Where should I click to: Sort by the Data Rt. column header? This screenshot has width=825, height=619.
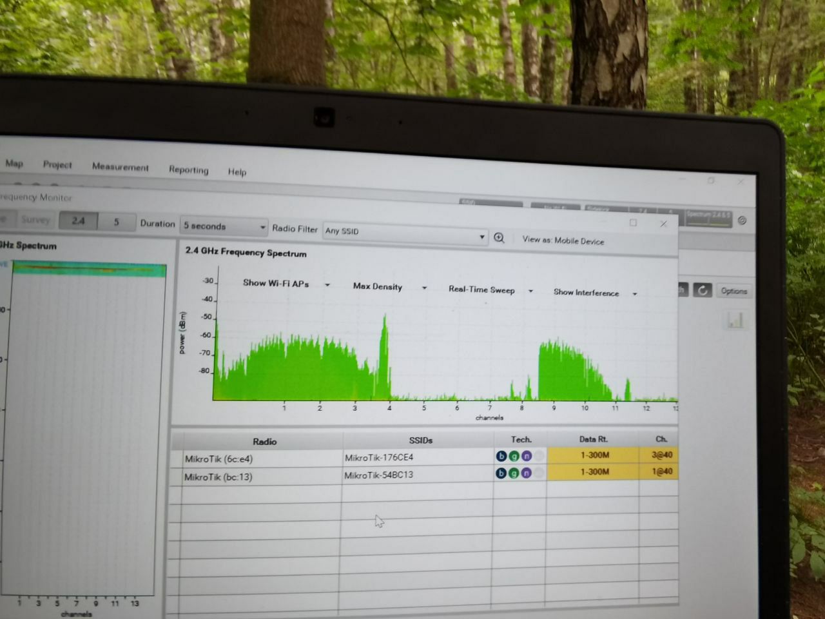(x=593, y=439)
